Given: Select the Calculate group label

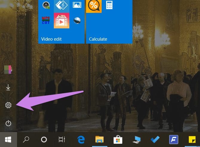Looking at the screenshot, I should click(x=98, y=39).
